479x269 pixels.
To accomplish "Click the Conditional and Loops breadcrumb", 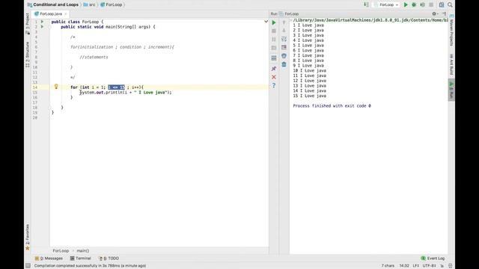I will [x=53, y=4].
